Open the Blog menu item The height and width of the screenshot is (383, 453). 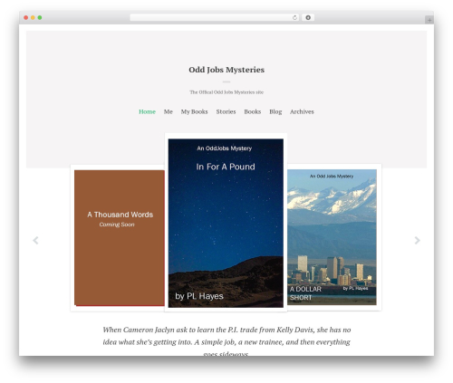(275, 111)
